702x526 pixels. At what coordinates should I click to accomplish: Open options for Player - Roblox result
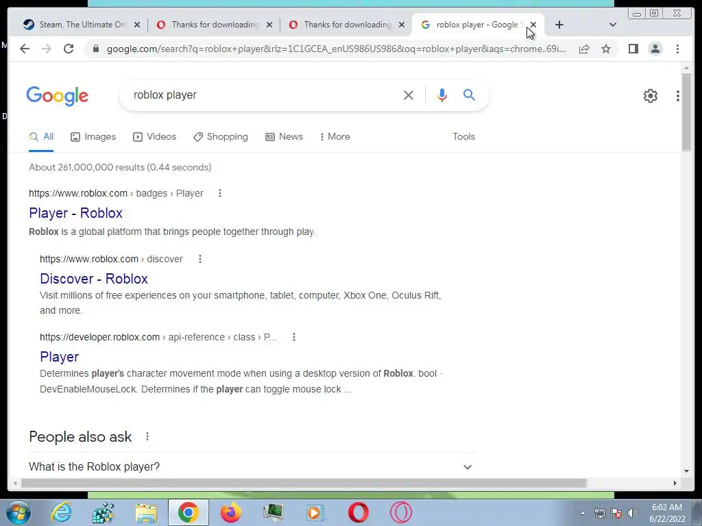pos(220,193)
